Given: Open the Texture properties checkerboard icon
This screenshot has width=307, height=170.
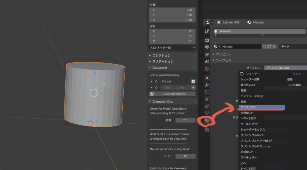Looking at the screenshot, I should 207,129.
